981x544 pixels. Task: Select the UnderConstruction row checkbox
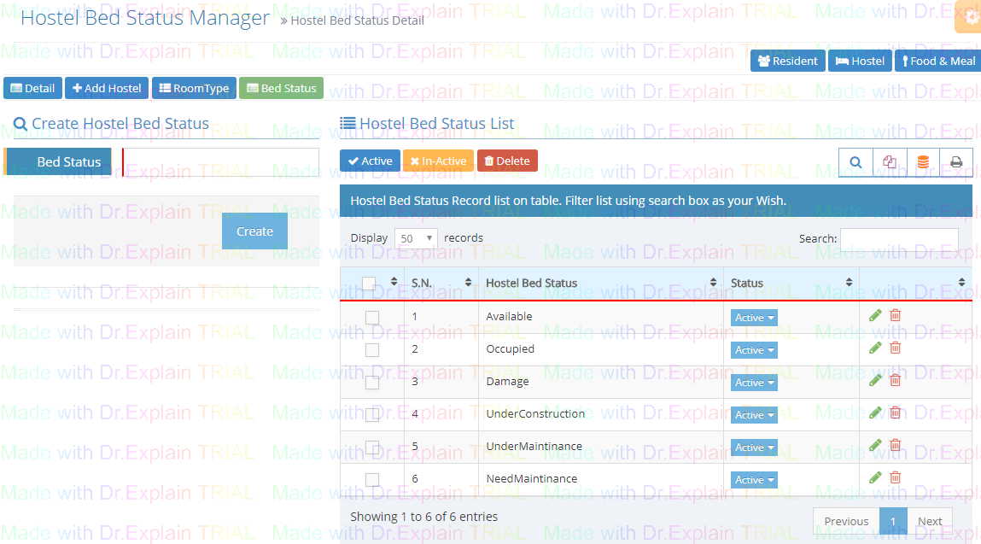point(372,415)
